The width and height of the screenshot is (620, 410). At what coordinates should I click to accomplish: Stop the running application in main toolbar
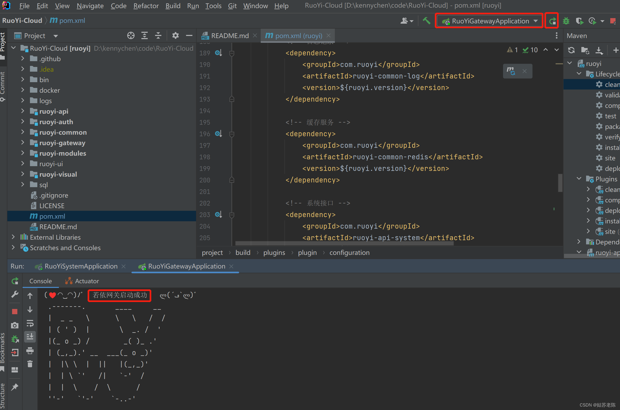pyautogui.click(x=613, y=21)
